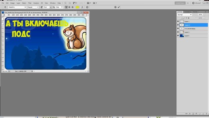Commit current text edits checkmark

[x=119, y=7]
